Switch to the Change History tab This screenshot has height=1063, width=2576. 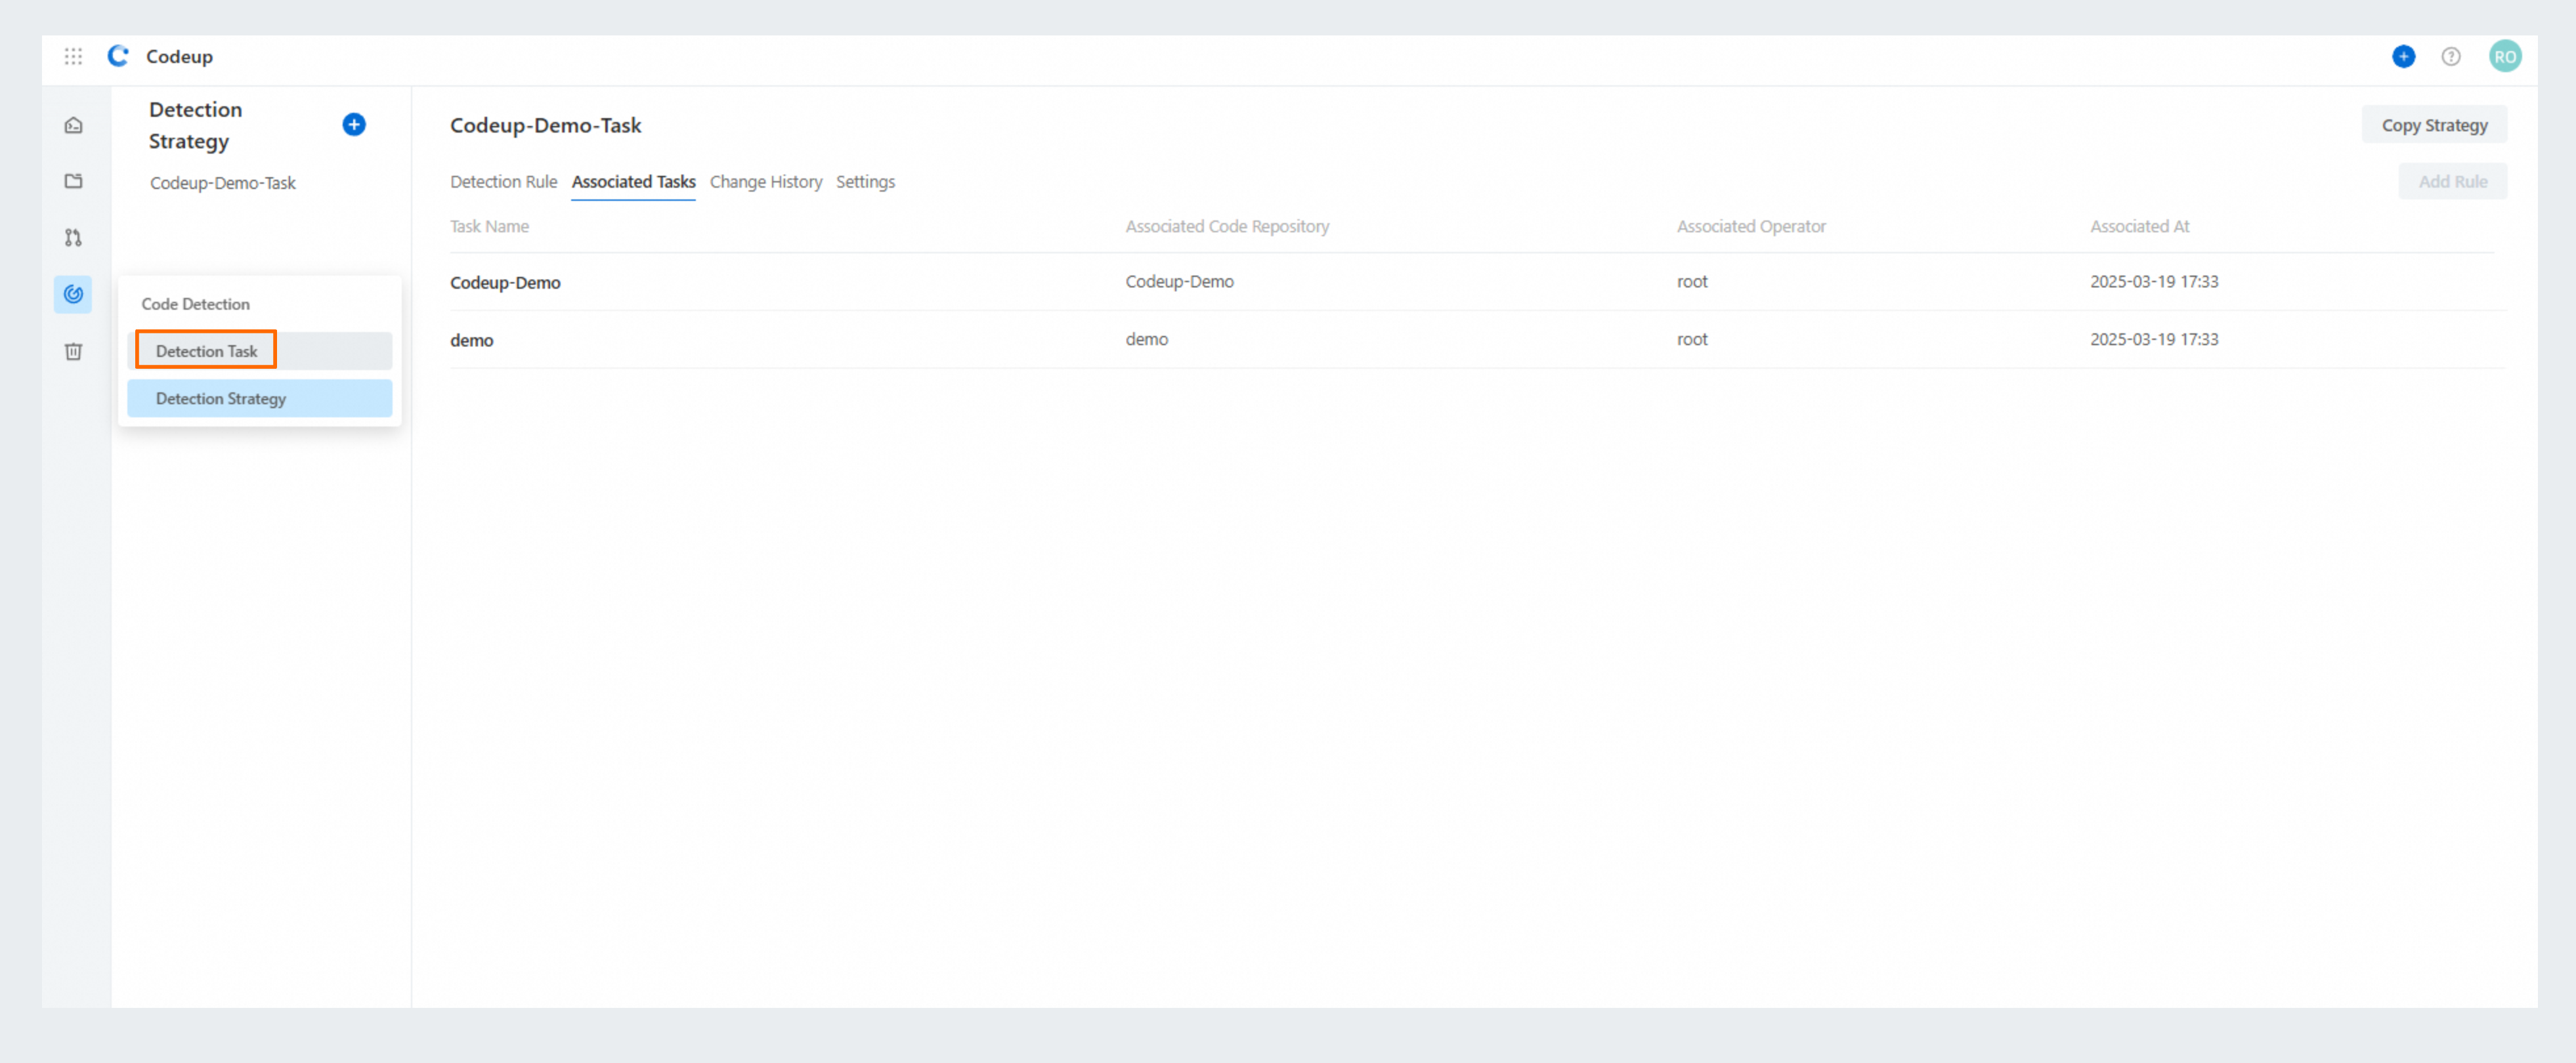click(765, 181)
